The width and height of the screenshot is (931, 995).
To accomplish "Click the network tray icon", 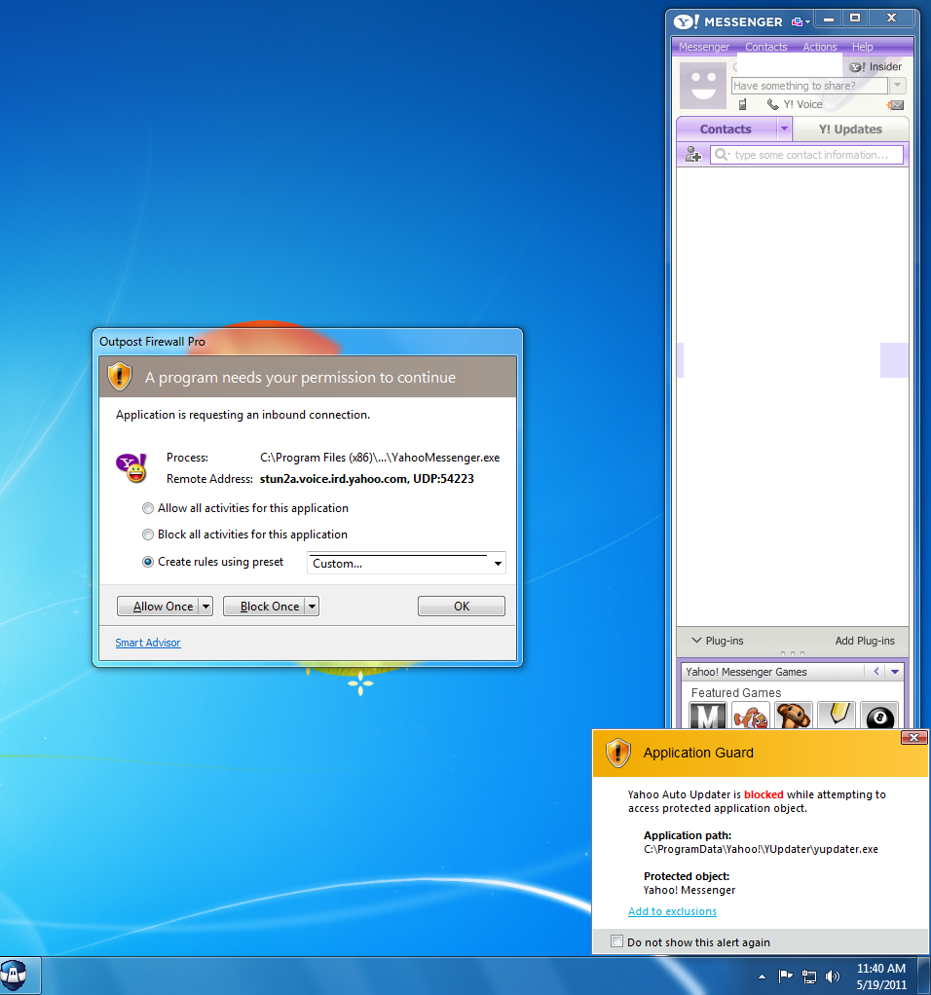I will 809,977.
